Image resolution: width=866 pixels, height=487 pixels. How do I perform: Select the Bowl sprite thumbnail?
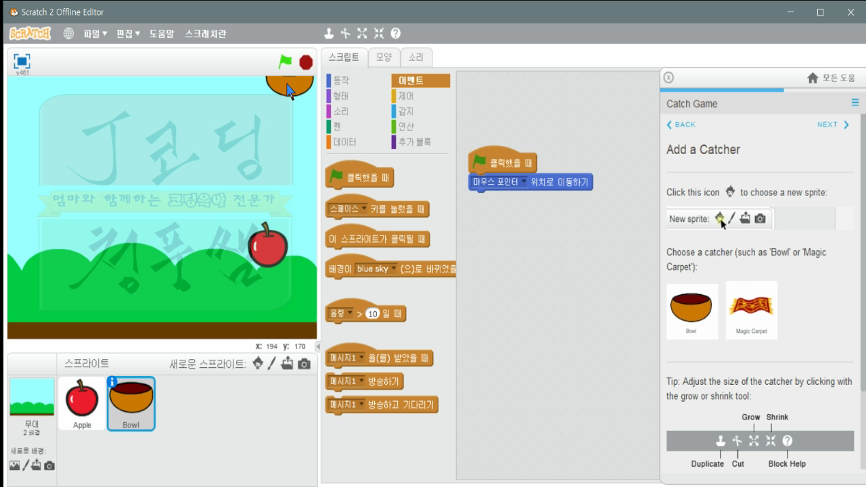pos(131,403)
